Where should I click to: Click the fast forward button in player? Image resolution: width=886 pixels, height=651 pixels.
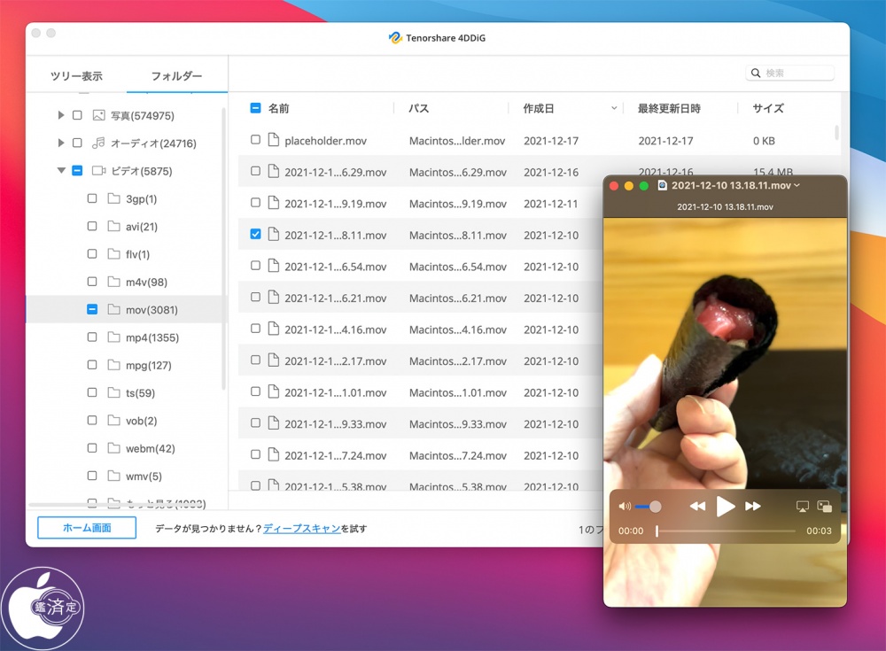click(x=753, y=507)
